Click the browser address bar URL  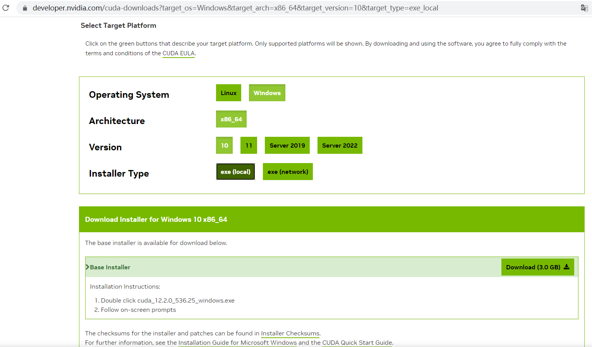click(235, 8)
